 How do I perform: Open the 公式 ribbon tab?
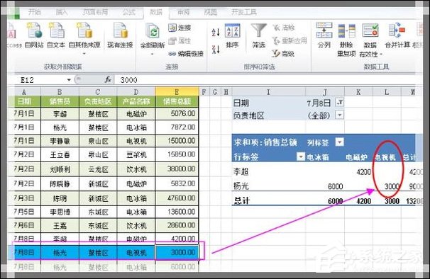point(128,12)
